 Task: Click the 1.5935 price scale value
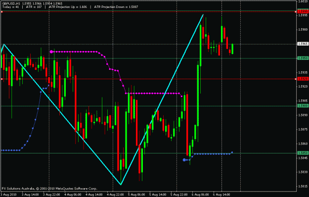point(303,73)
